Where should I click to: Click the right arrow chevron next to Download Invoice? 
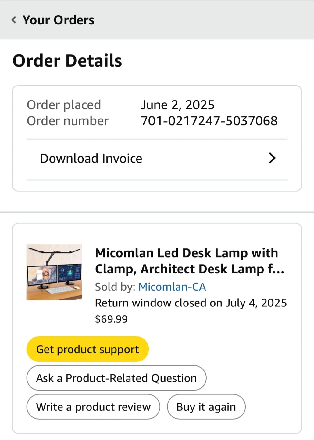tap(272, 158)
